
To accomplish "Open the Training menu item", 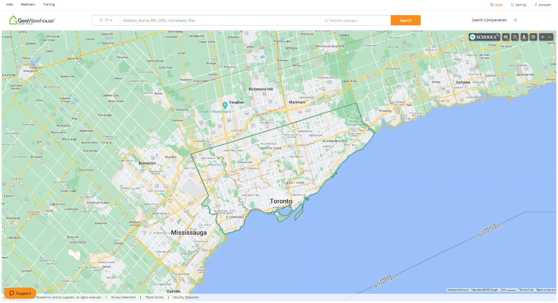I will [x=49, y=5].
